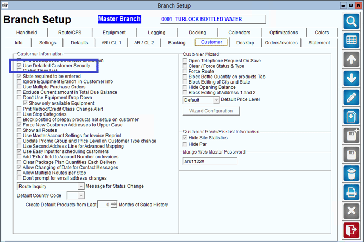Switch to the Orders/Invoices tab

click(281, 43)
